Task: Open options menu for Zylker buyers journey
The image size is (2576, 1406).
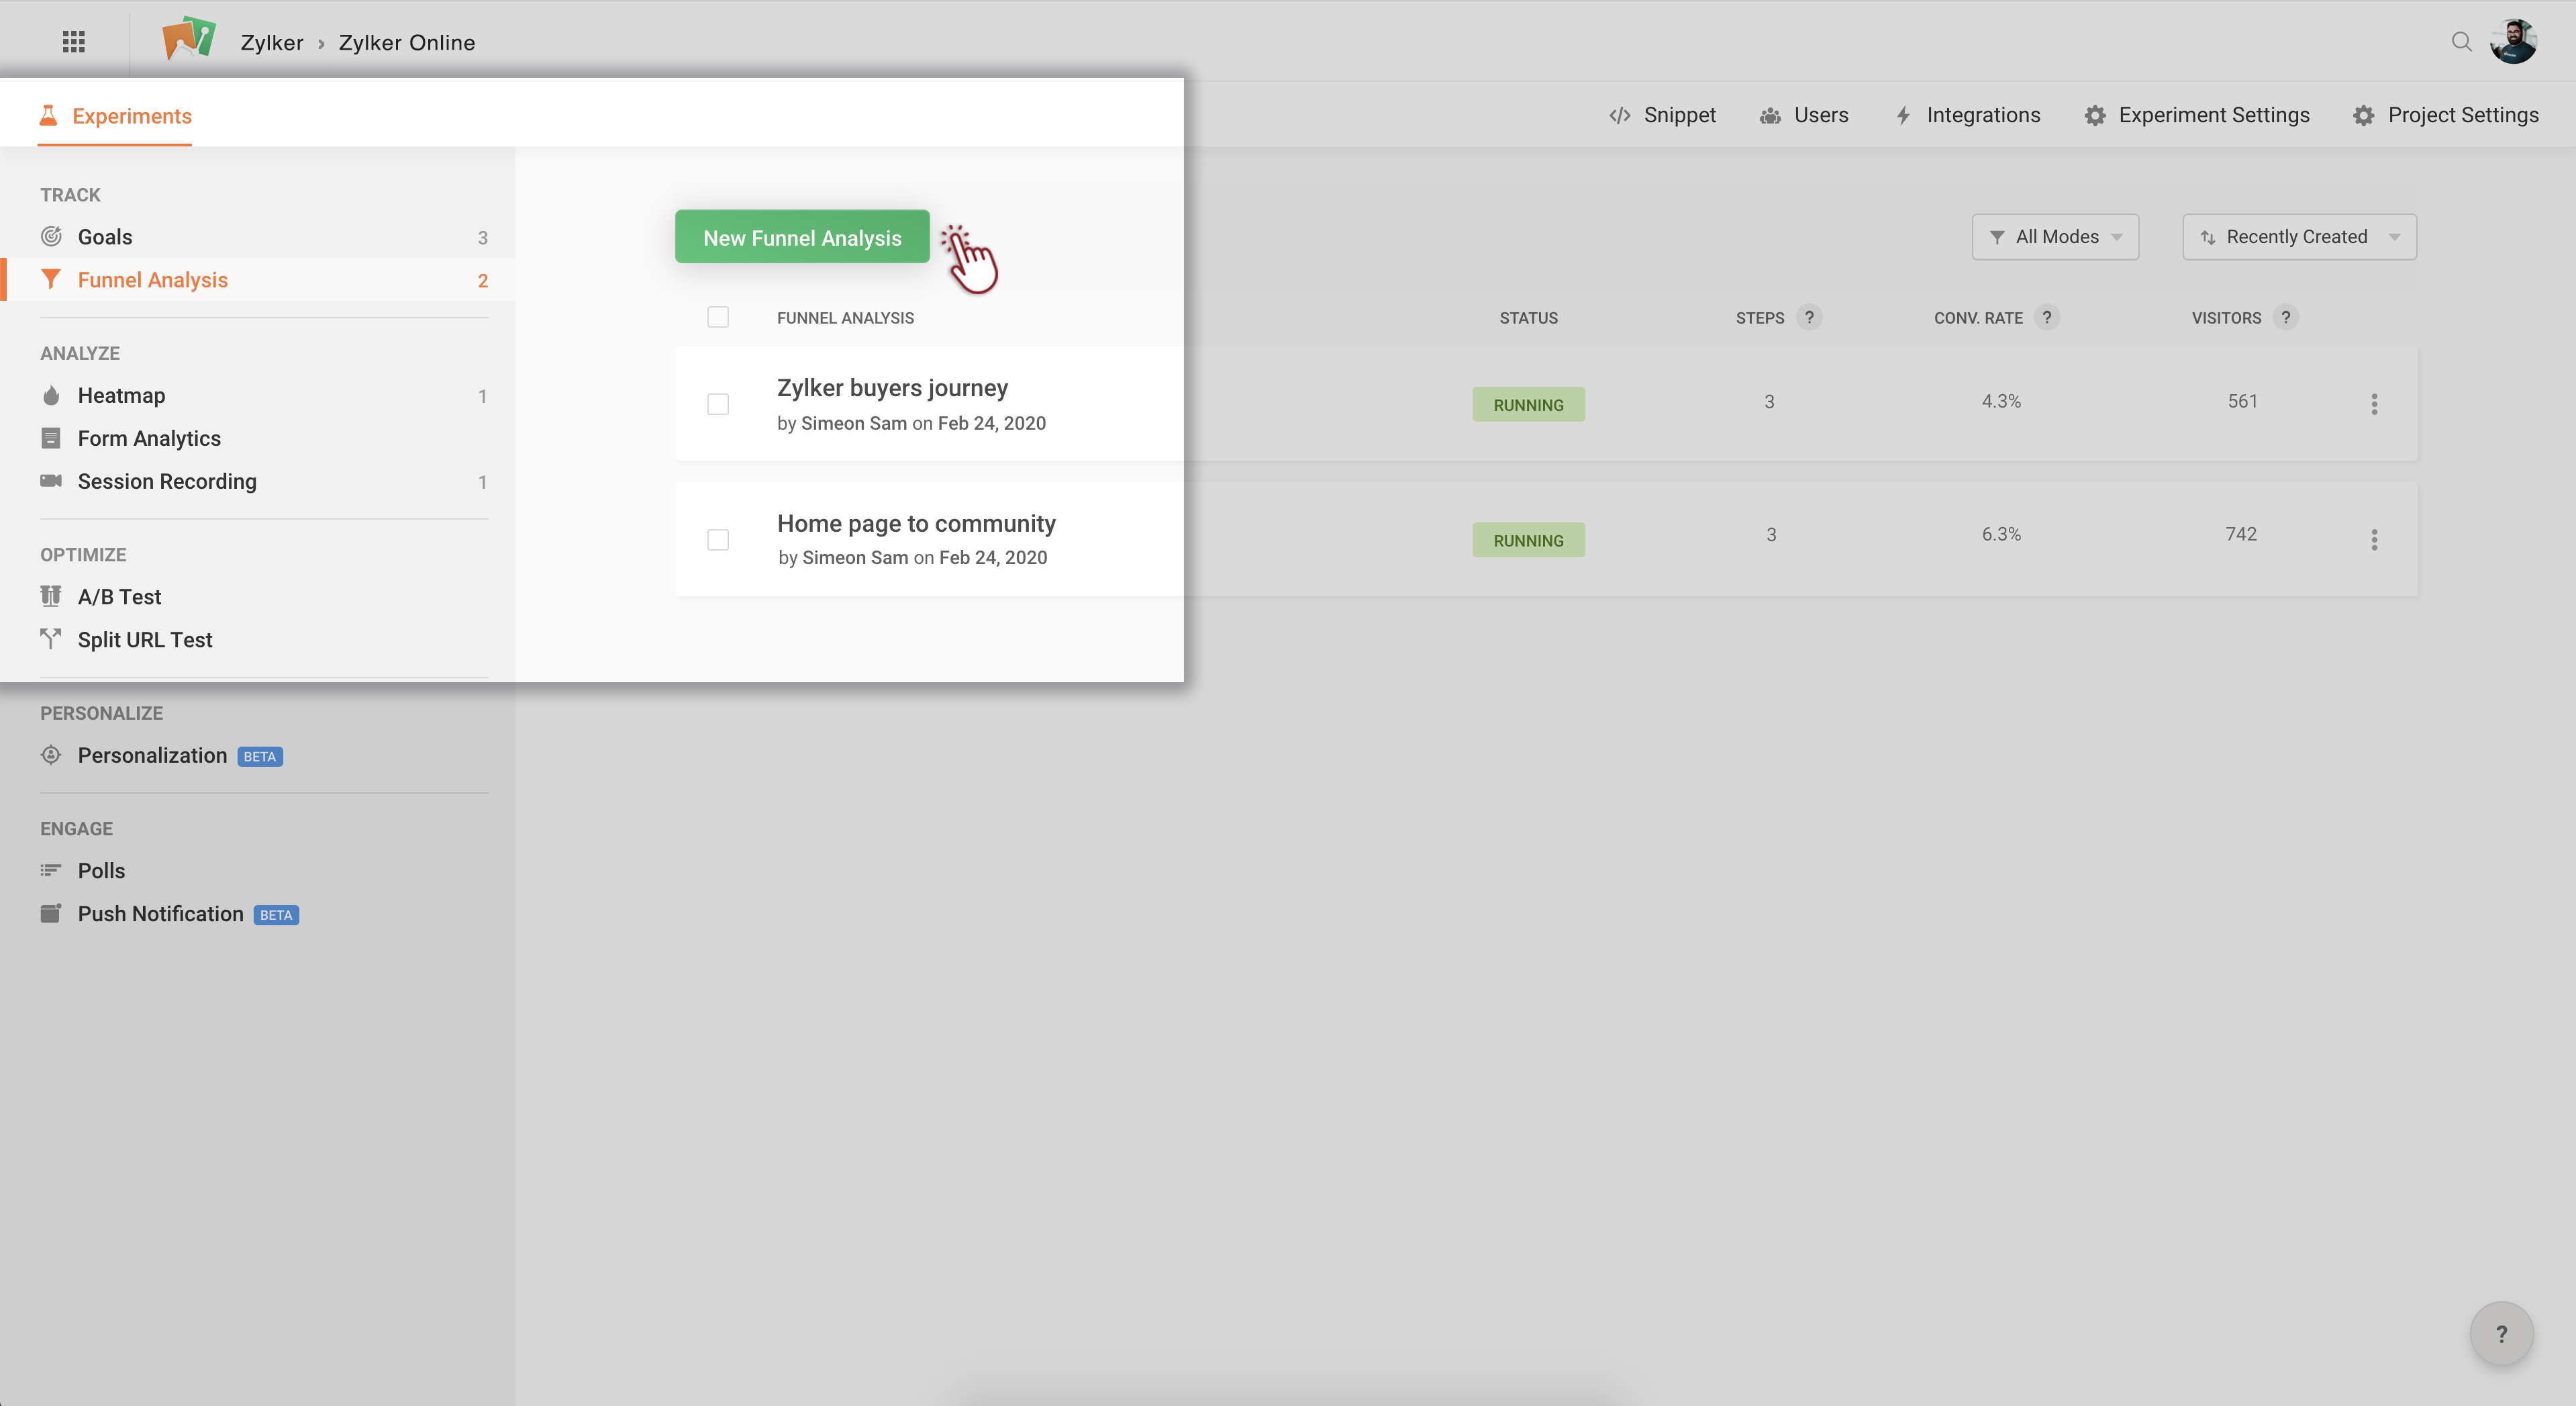Action: coord(2374,404)
